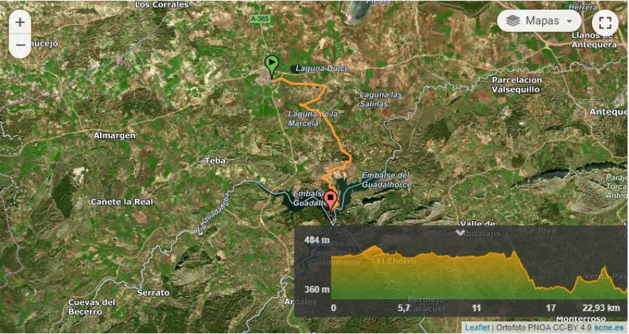
Task: Toggle fullscreen map view
Action: [x=605, y=22]
